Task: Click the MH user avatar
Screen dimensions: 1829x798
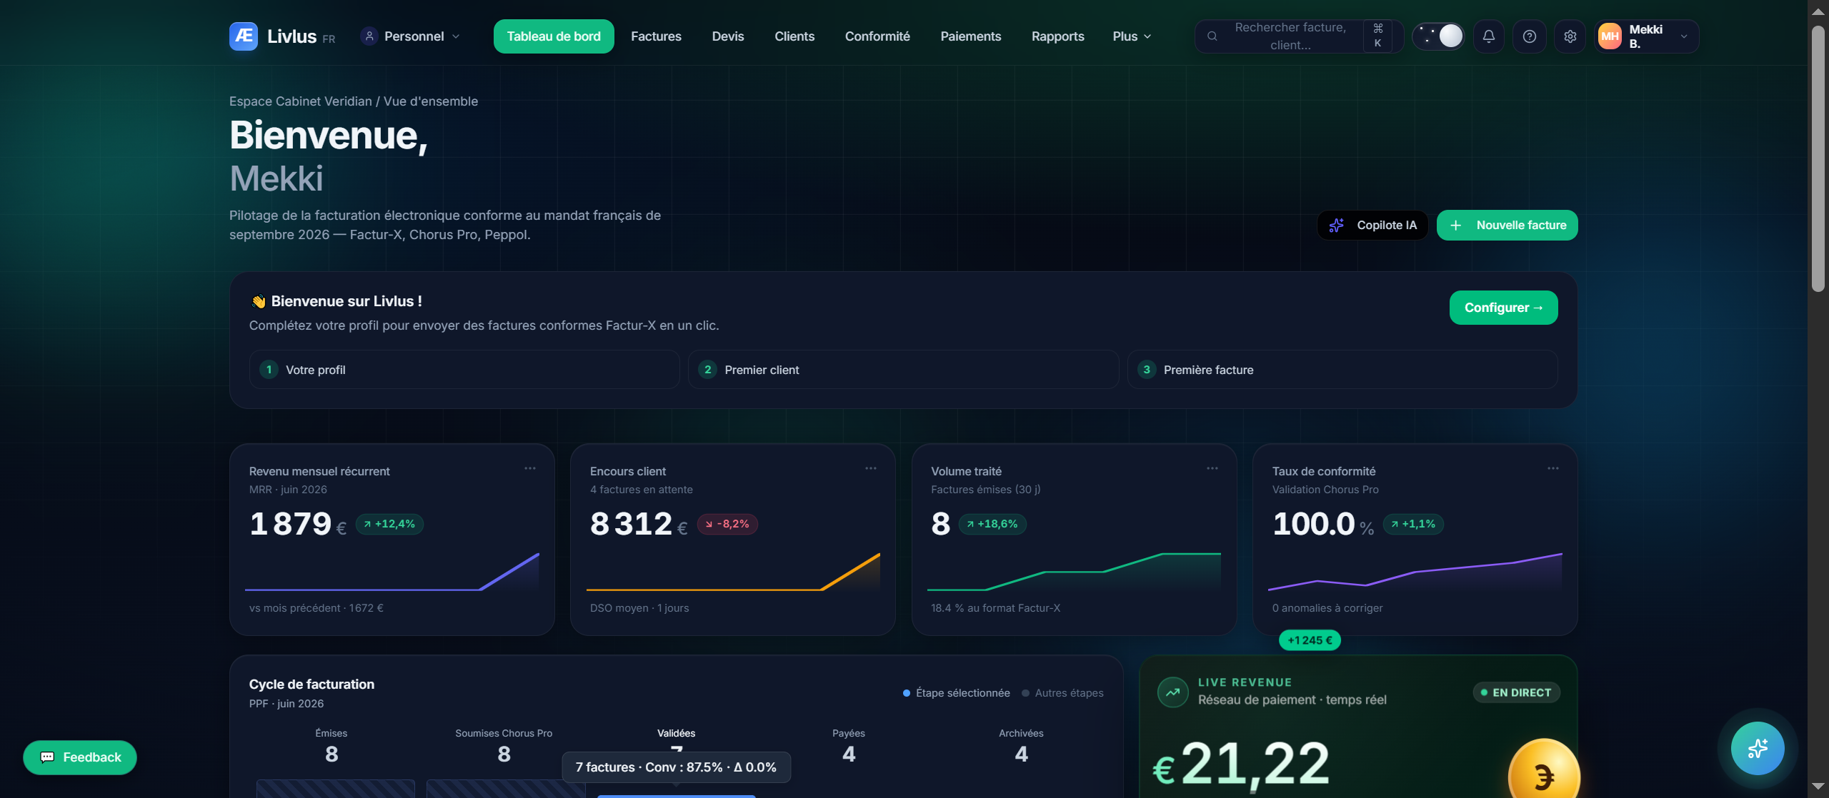Action: (1610, 36)
